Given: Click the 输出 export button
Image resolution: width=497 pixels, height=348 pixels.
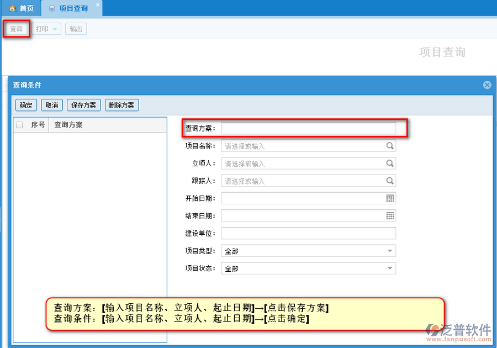Looking at the screenshot, I should pos(76,29).
